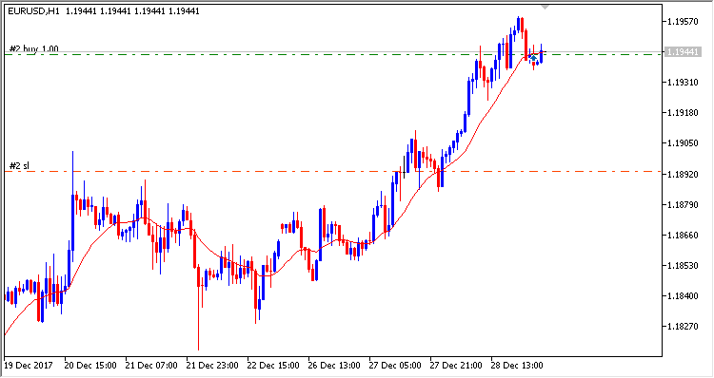Click the "19 Dec 2017" time axis label
The height and width of the screenshot is (378, 714).
pyautogui.click(x=29, y=366)
